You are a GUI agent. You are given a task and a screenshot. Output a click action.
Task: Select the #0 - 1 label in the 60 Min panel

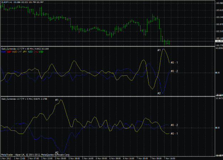tap(174, 62)
